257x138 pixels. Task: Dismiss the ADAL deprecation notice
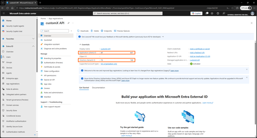(x=247, y=77)
